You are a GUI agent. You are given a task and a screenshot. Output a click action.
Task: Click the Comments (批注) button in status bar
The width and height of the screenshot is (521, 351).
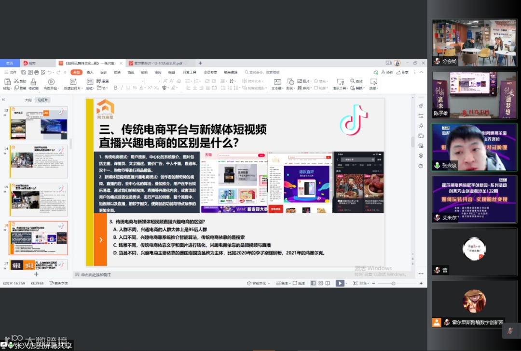(299, 283)
